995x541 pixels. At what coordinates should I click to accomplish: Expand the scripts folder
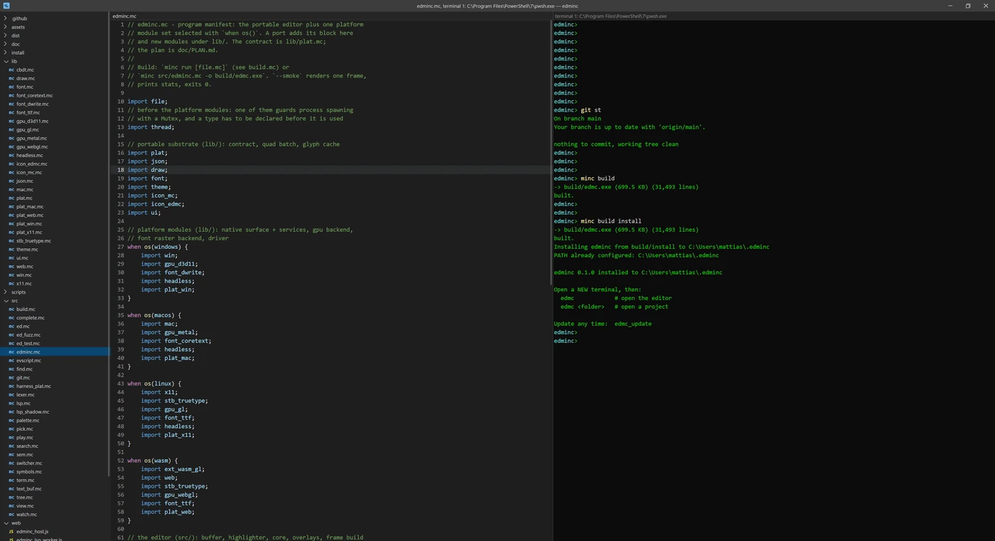coord(6,292)
